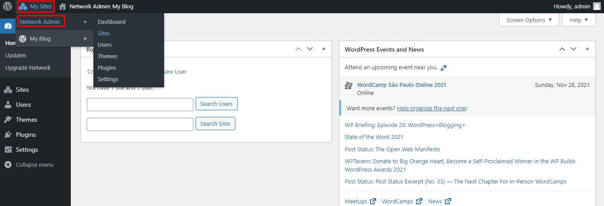Image resolution: width=604 pixels, height=206 pixels.
Task: Toggle the Right Now widget panel
Action: click(323, 49)
